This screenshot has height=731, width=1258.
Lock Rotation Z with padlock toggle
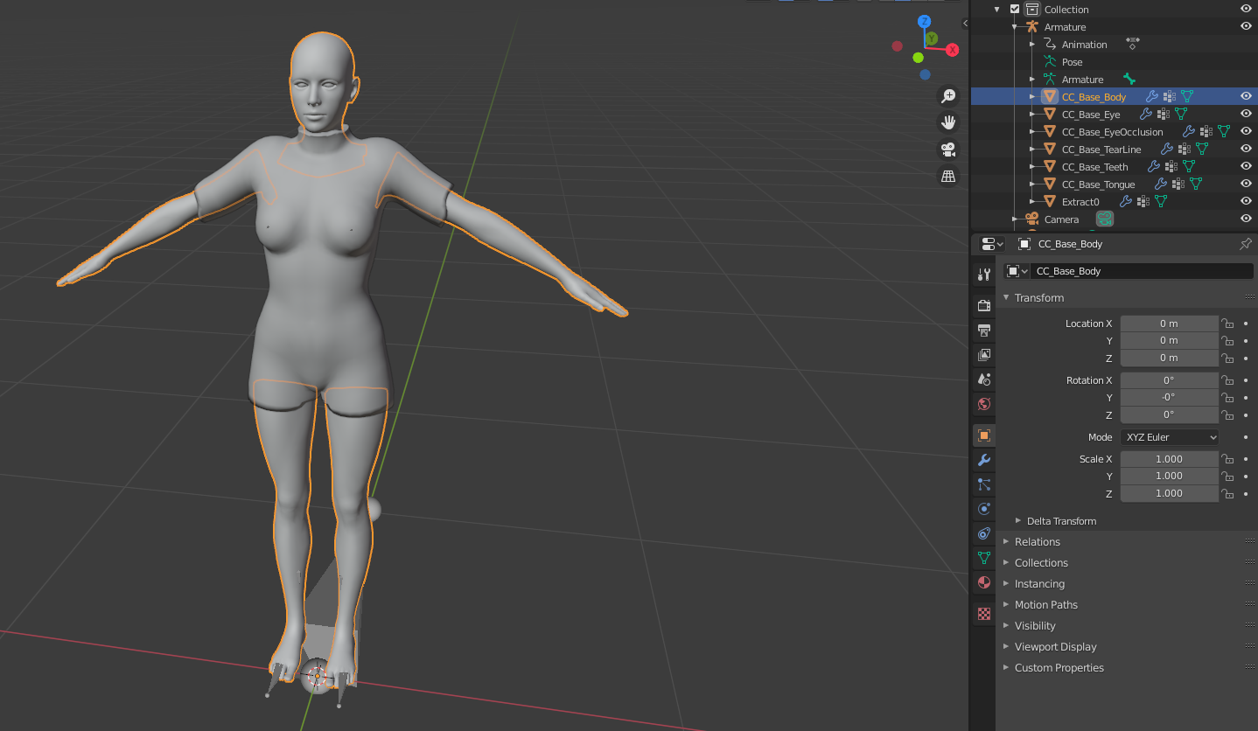click(x=1227, y=414)
